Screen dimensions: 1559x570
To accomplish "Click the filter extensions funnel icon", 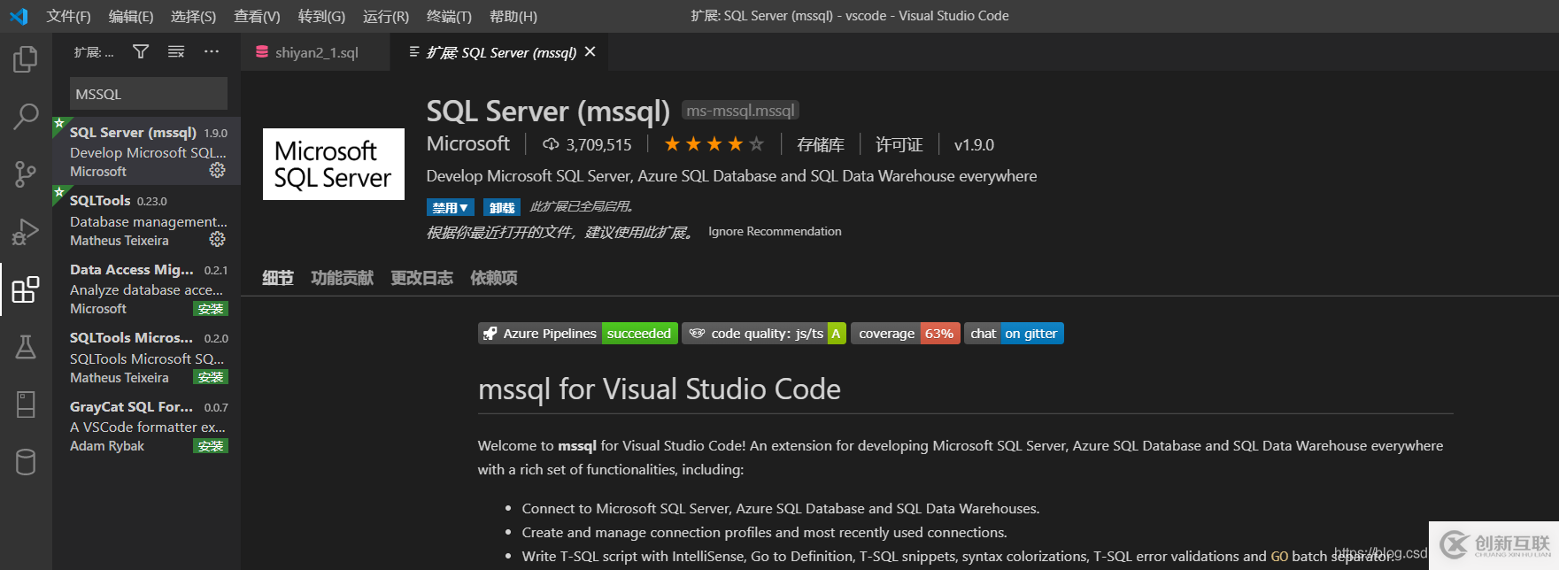I will pos(141,52).
